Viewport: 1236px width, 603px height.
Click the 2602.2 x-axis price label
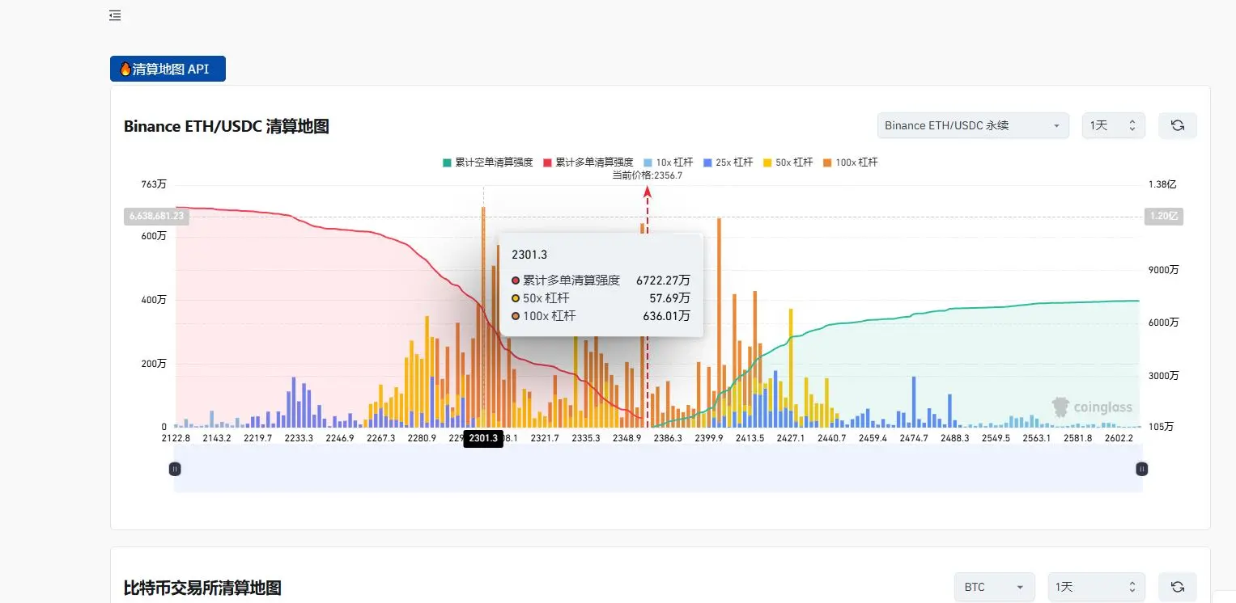[x=1119, y=438]
